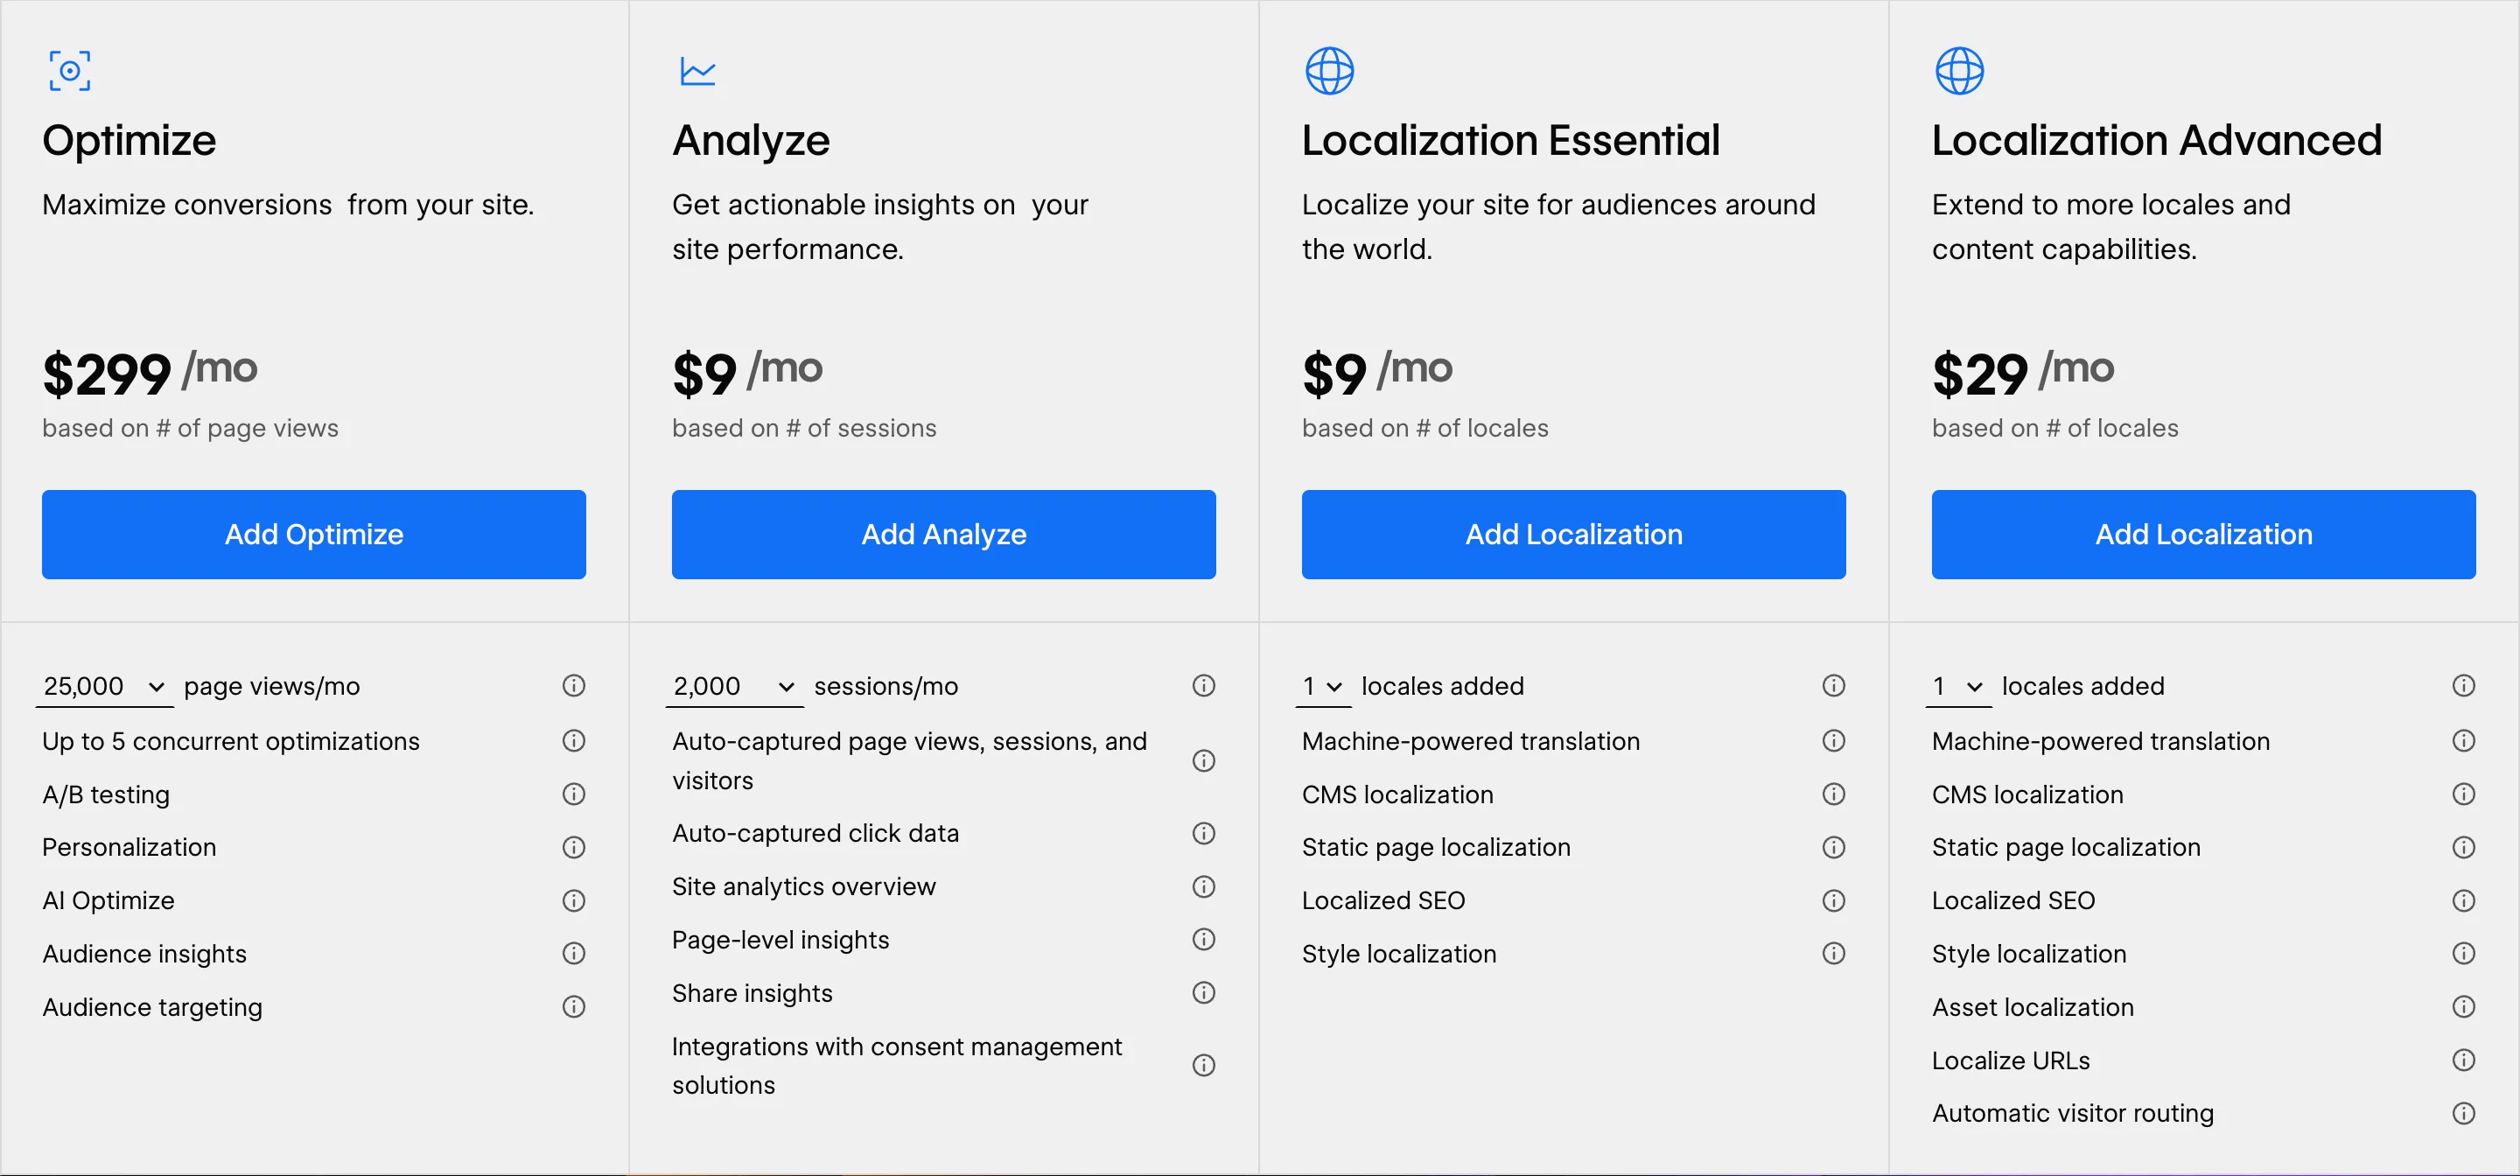Image resolution: width=2520 pixels, height=1176 pixels.
Task: Show info for A/B testing
Action: pos(574,794)
